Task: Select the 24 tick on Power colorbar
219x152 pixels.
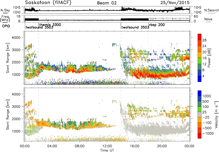Action: tap(204, 46)
